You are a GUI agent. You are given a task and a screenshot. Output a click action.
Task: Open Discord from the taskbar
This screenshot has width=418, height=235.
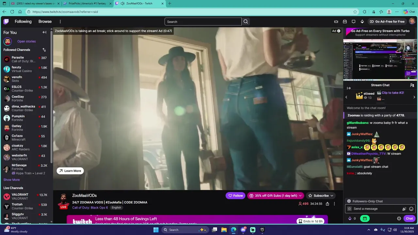[243, 230]
